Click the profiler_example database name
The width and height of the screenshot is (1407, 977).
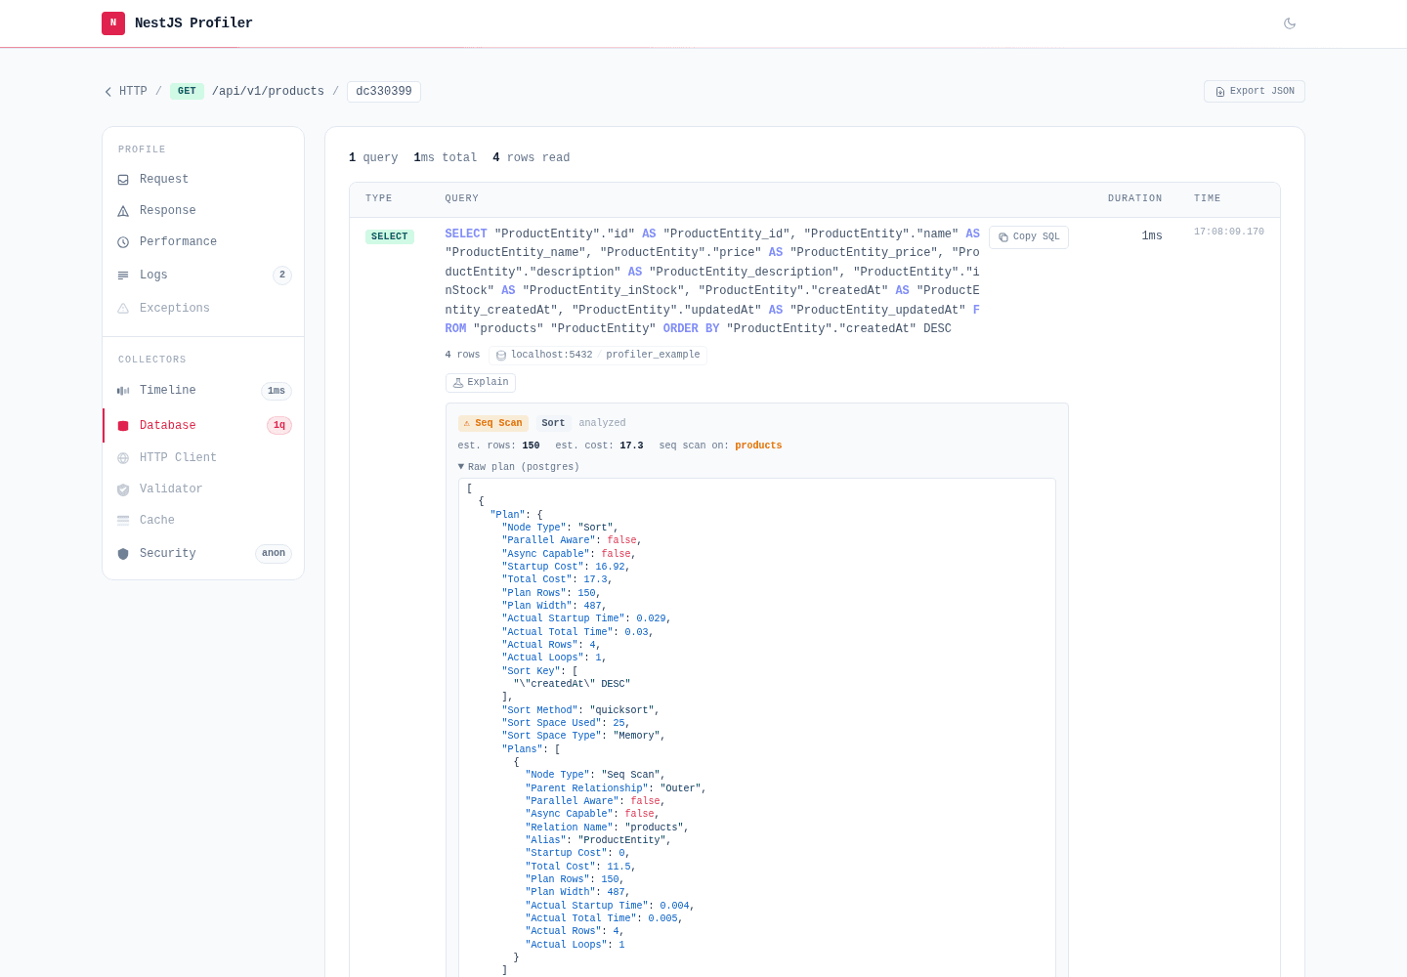[653, 356]
